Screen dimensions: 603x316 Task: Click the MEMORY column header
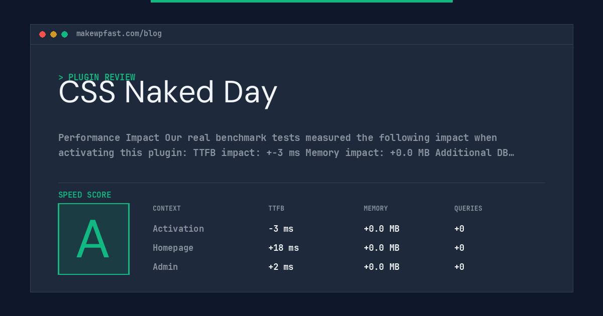376,209
